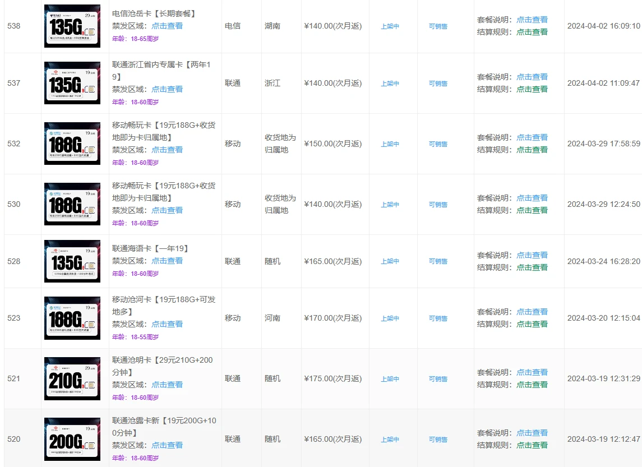Select the product name 联通沧明卡
Screen dimensions: 642x467
coord(132,360)
